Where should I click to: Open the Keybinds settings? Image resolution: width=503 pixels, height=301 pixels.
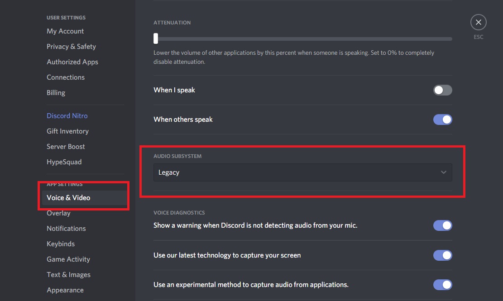point(61,244)
